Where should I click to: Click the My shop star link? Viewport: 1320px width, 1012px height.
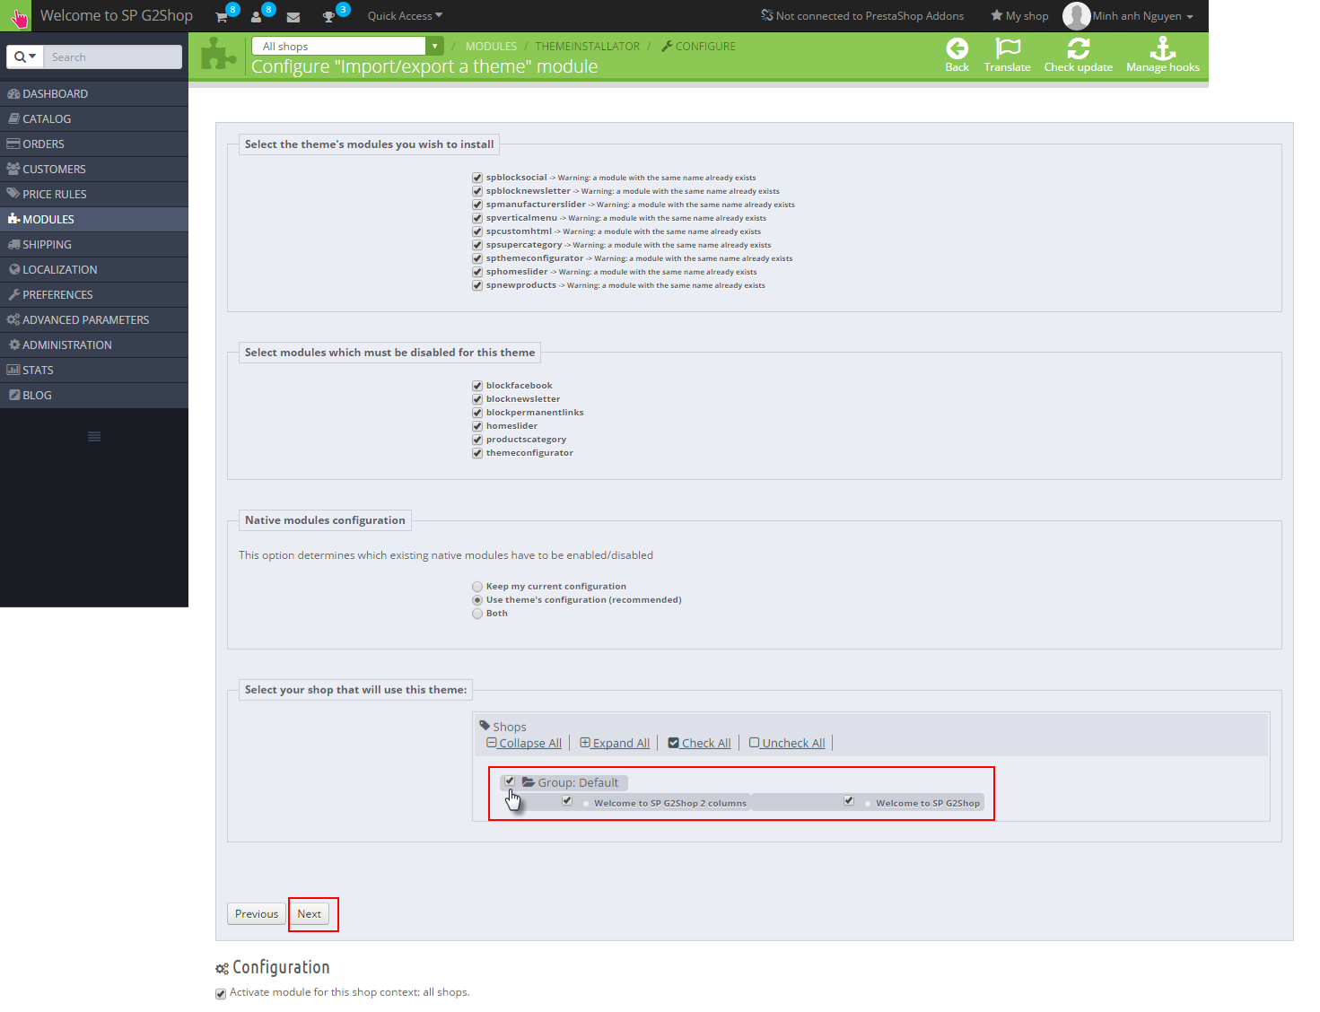coord(1019,16)
